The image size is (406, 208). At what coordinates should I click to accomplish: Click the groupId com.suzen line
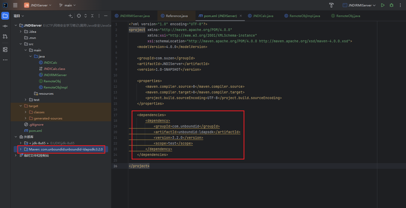pos(166,58)
